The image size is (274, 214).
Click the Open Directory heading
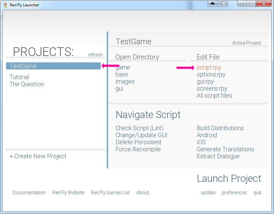(x=137, y=57)
